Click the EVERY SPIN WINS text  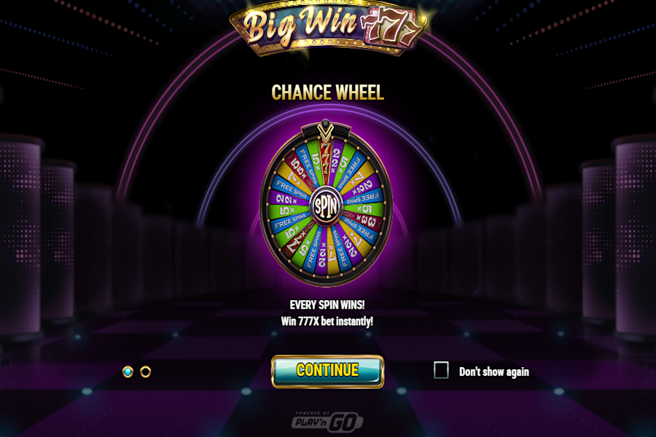pos(327,304)
